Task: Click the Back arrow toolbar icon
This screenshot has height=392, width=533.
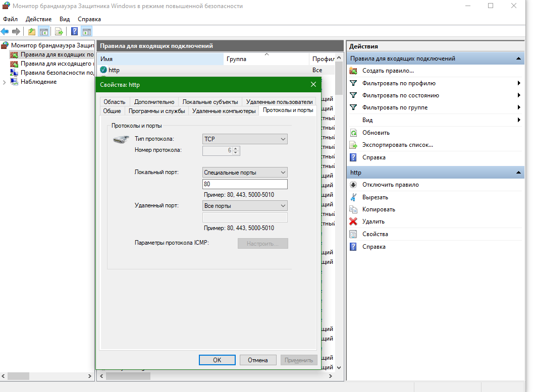Action: 5,32
